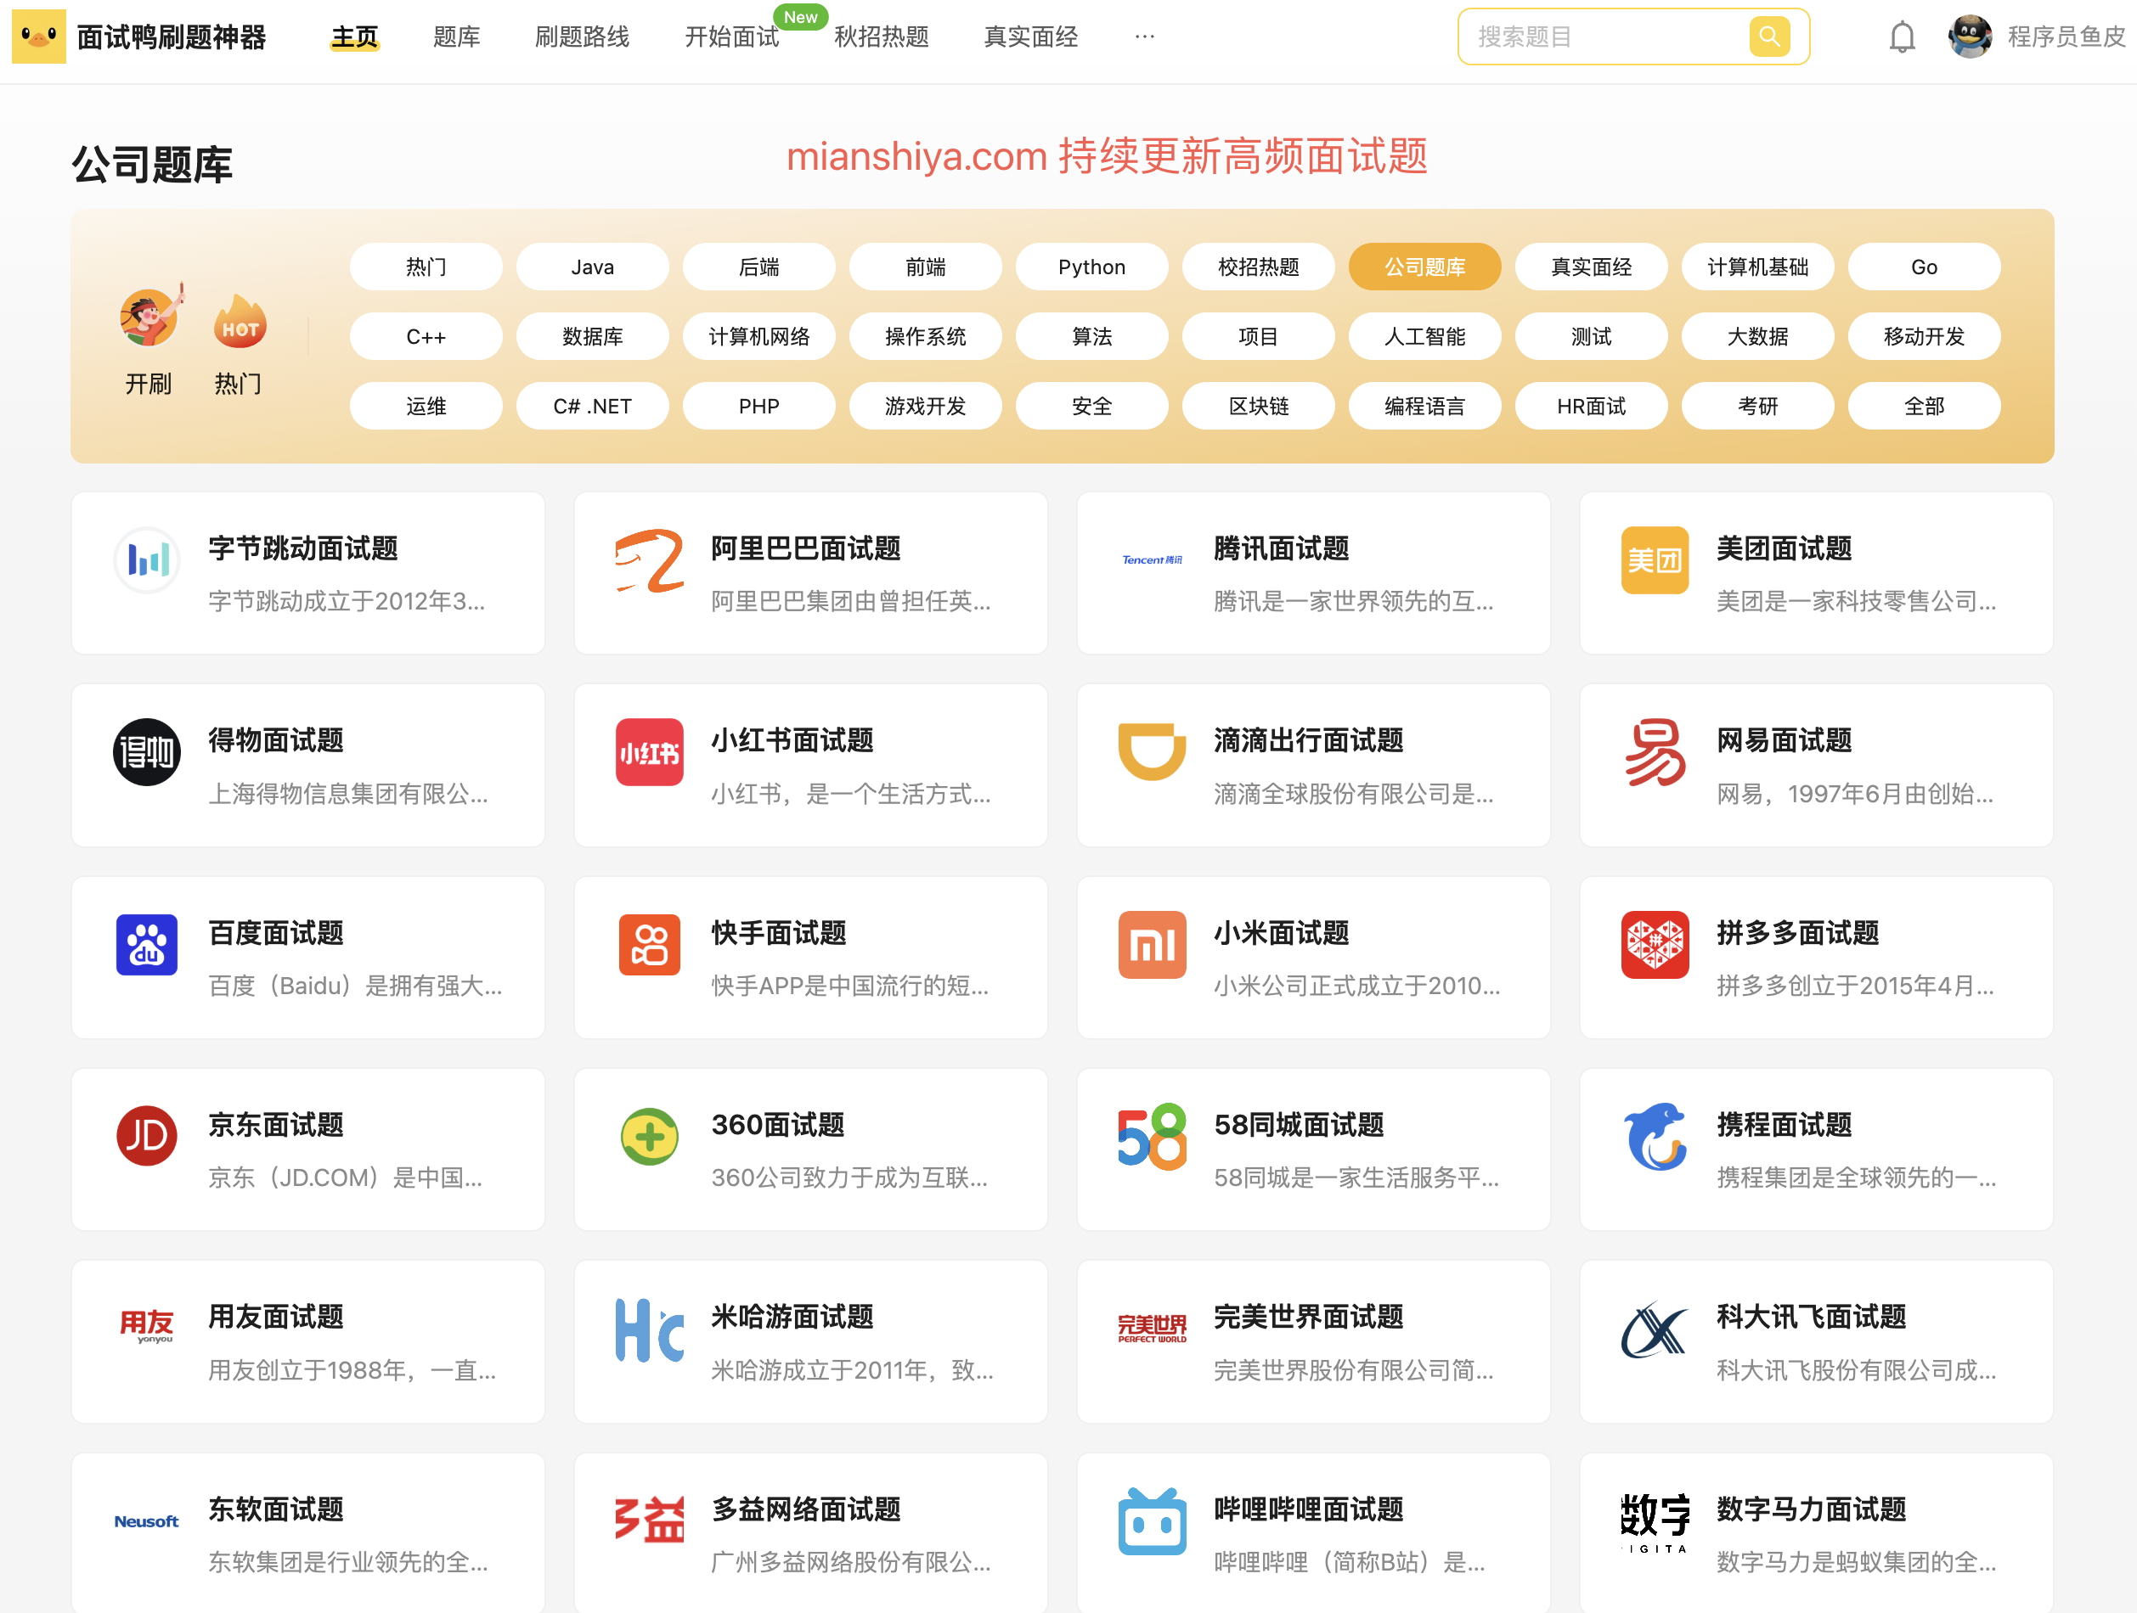Click the HOT flame 热门 icon
Viewport: 2137px width, 1613px height.
[x=239, y=323]
